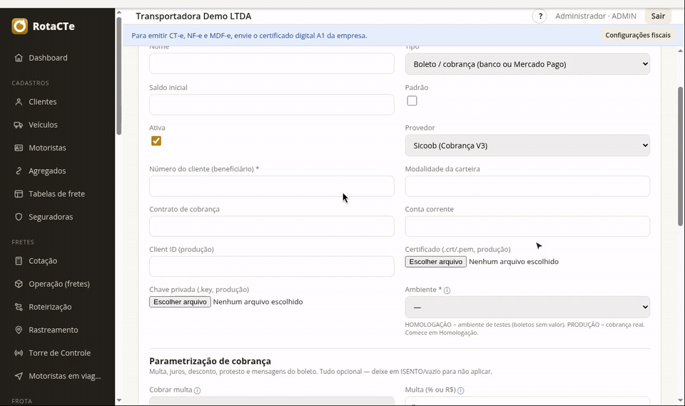The image size is (685, 406).
Task: Open Configurações fiscais
Action: [x=637, y=35]
